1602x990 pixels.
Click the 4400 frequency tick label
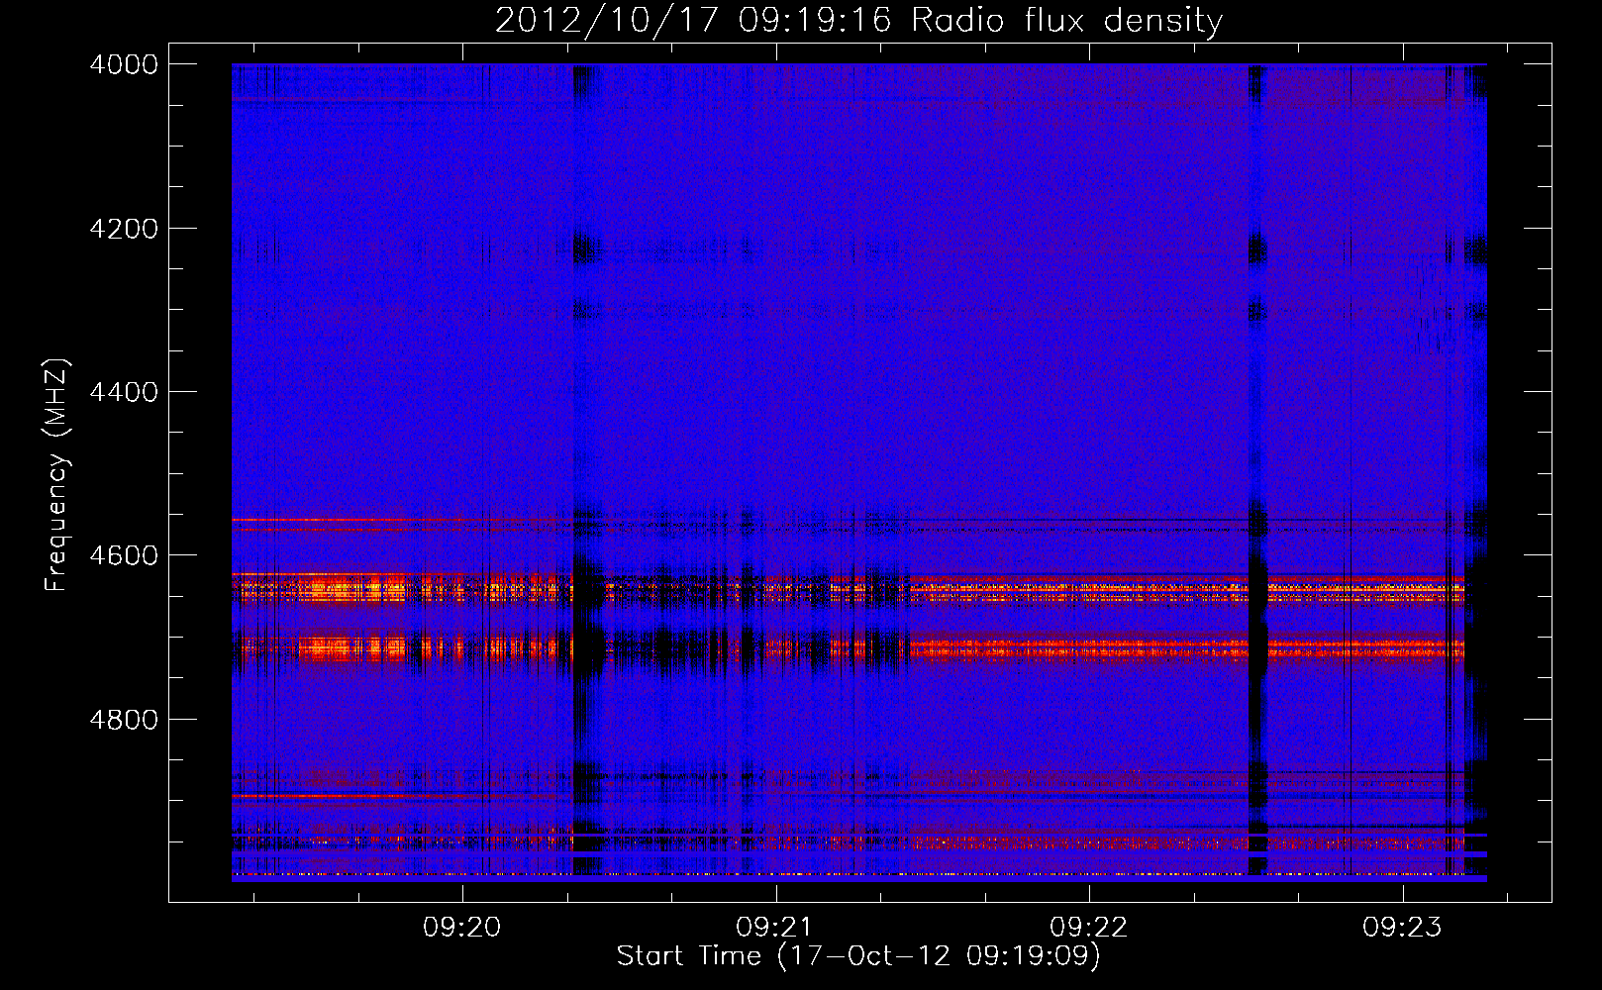[124, 392]
